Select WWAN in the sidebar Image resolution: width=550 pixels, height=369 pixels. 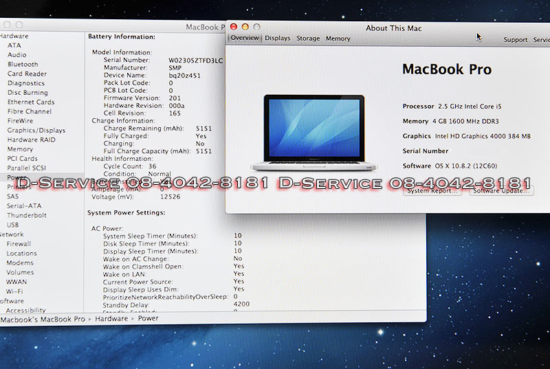tap(16, 282)
